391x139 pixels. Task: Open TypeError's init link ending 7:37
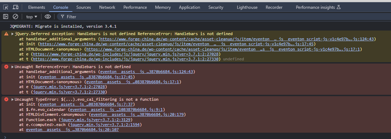86,104
